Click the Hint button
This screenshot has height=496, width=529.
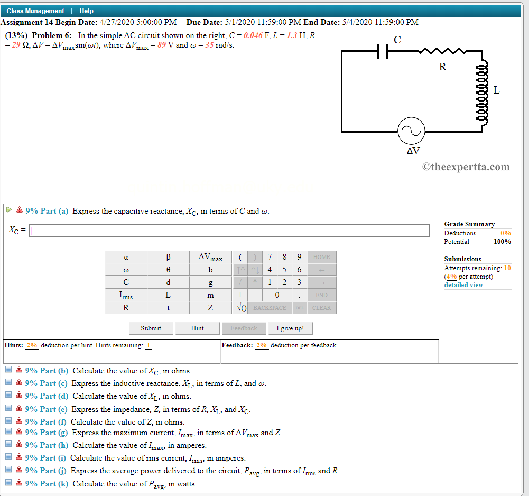click(x=197, y=328)
